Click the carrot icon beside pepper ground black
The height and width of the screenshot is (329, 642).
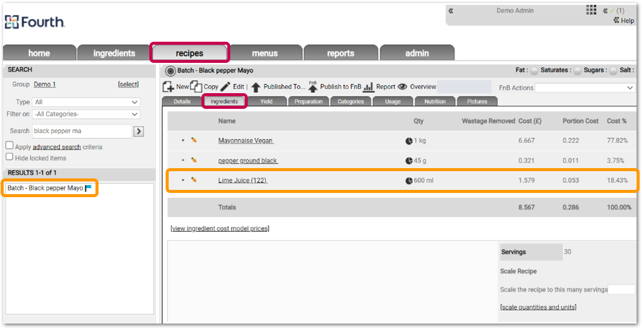click(x=193, y=160)
